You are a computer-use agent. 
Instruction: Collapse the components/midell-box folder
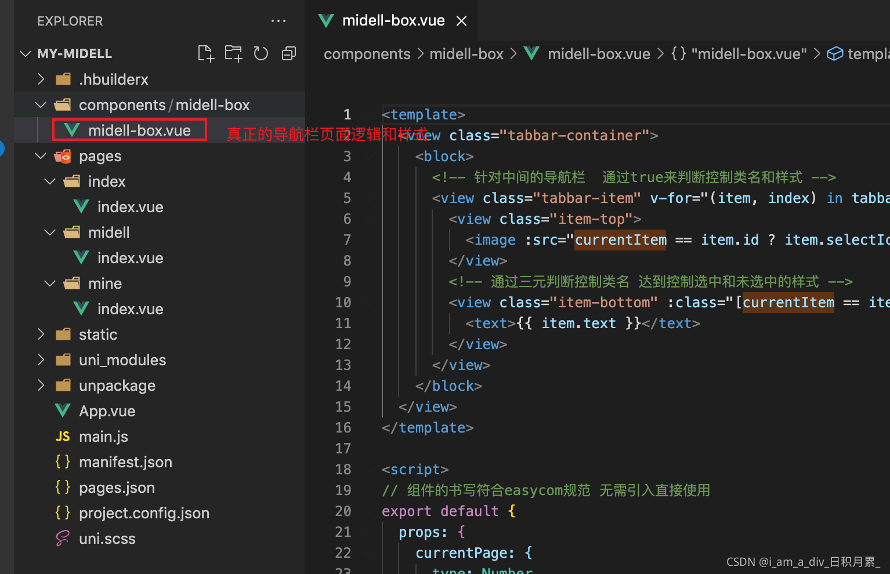(x=41, y=105)
